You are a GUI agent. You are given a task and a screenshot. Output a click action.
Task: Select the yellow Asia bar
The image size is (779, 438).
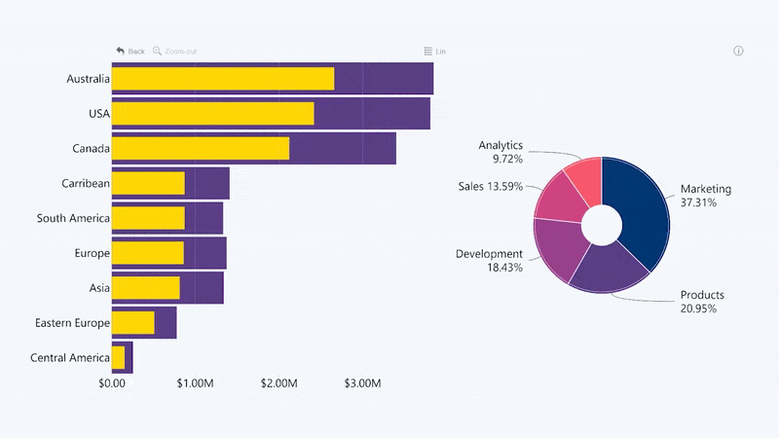[145, 287]
